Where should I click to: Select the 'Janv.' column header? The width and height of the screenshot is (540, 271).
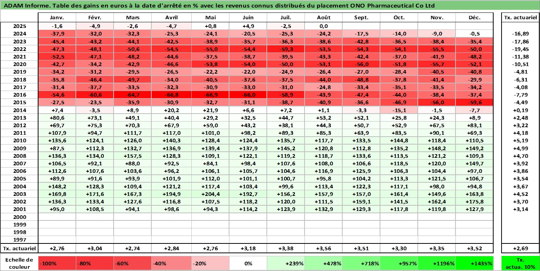[57, 18]
